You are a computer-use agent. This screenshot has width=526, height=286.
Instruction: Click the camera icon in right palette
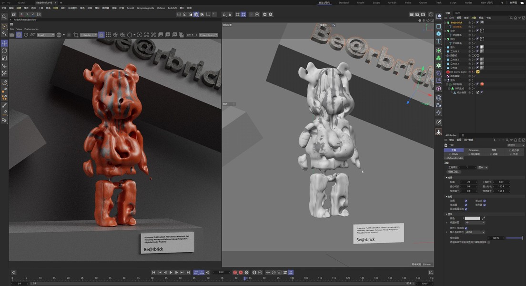(x=439, y=105)
